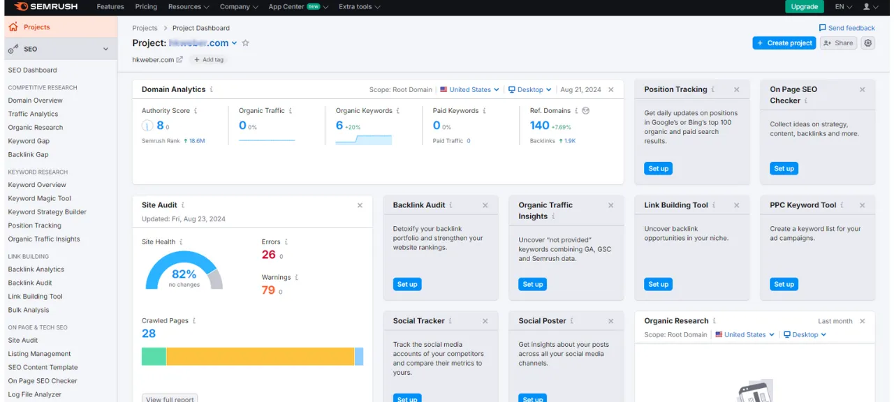
Task: Open Backlink Analytics in sidebar
Action: pos(36,269)
